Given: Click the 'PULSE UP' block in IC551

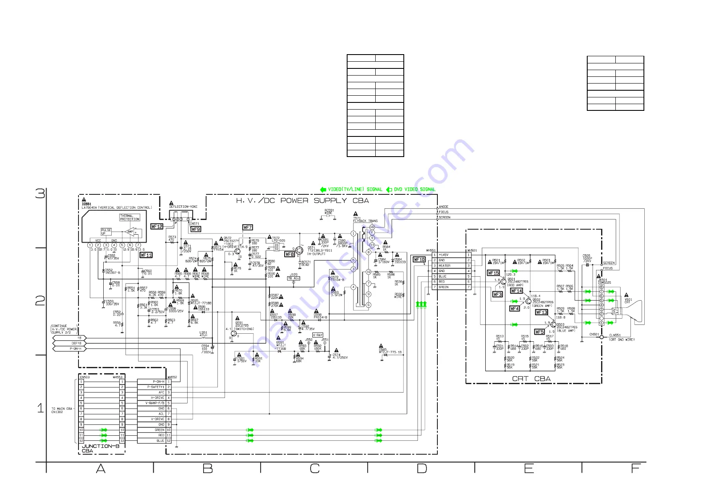Looking at the screenshot, I should click(106, 232).
